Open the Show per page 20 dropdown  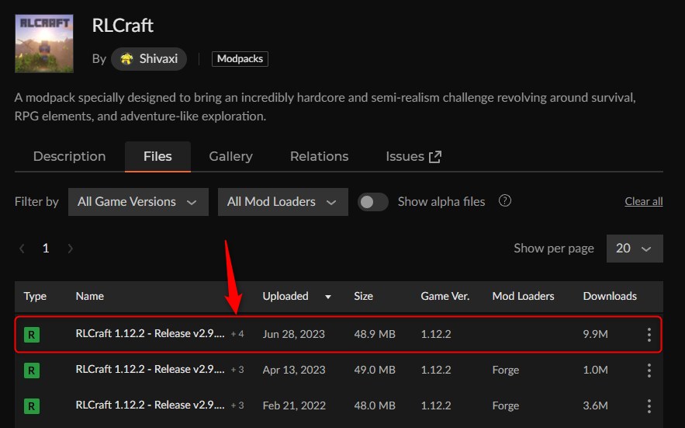[635, 249]
